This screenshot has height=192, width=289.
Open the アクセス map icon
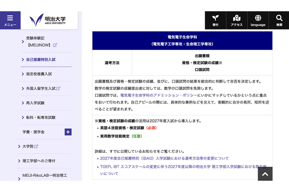pos(237,20)
